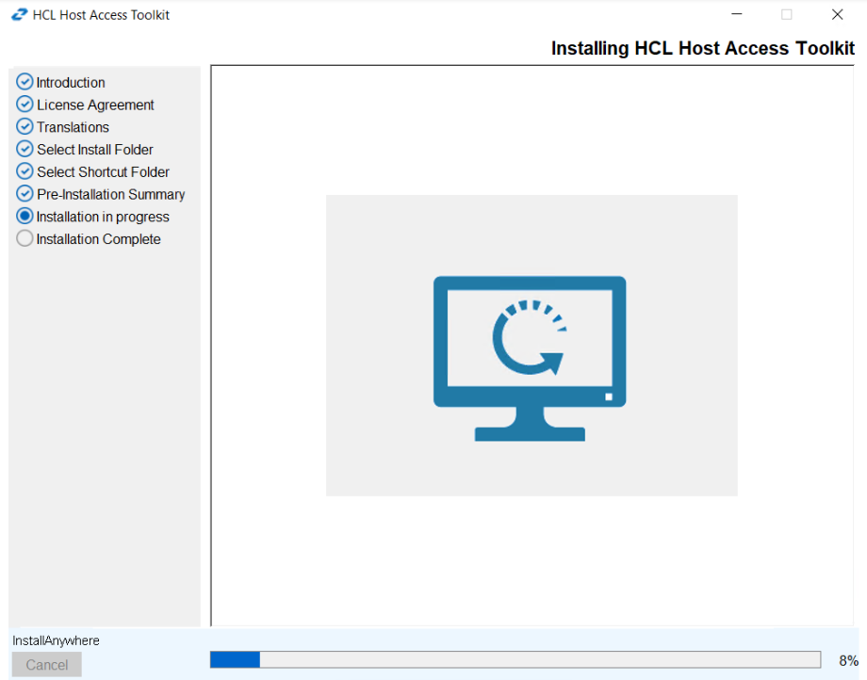The height and width of the screenshot is (680, 867).
Task: Click the Cancel button
Action: pyautogui.click(x=47, y=665)
